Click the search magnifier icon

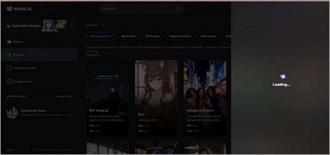(x=179, y=9)
